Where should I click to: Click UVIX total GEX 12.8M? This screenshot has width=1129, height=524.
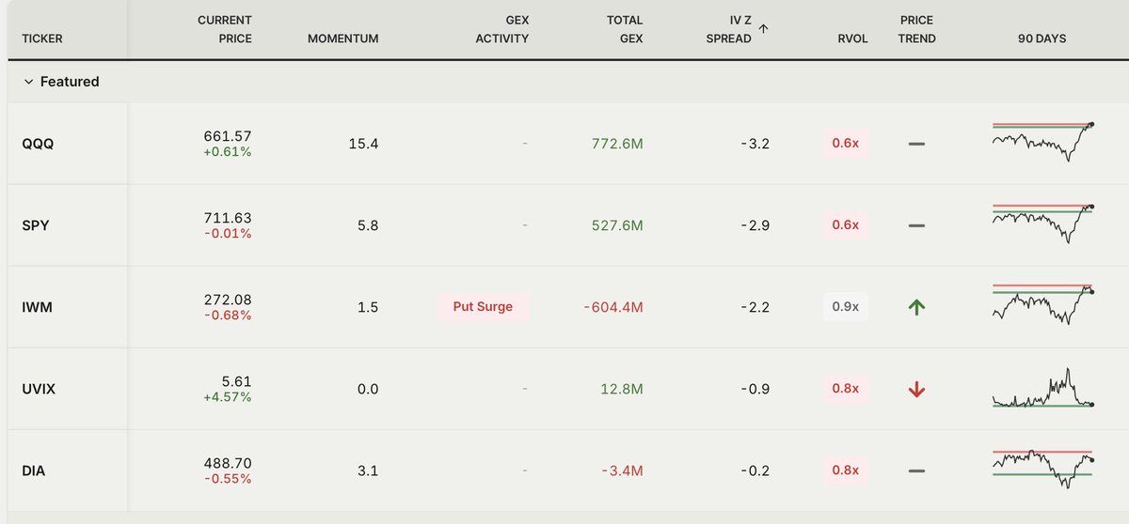tap(623, 389)
